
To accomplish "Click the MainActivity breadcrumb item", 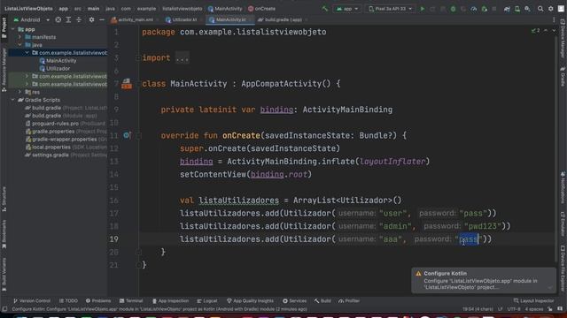I will pos(225,9).
